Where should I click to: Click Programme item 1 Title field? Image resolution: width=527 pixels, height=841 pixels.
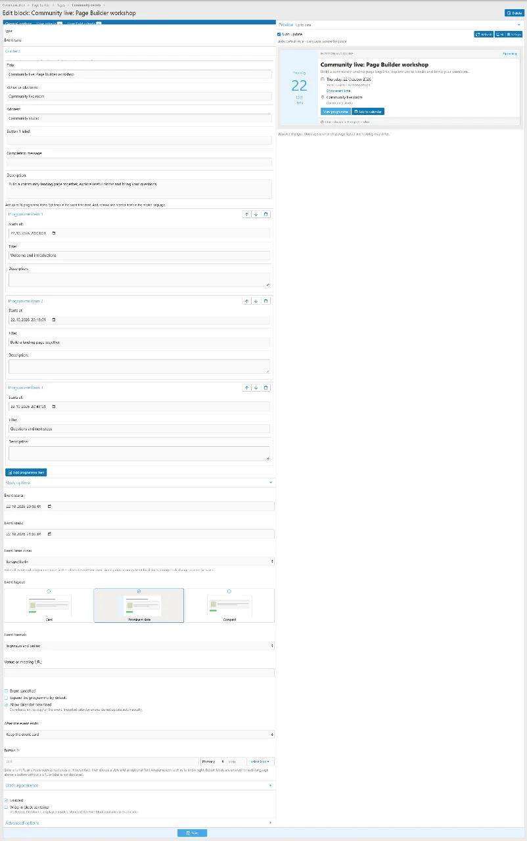click(x=139, y=255)
